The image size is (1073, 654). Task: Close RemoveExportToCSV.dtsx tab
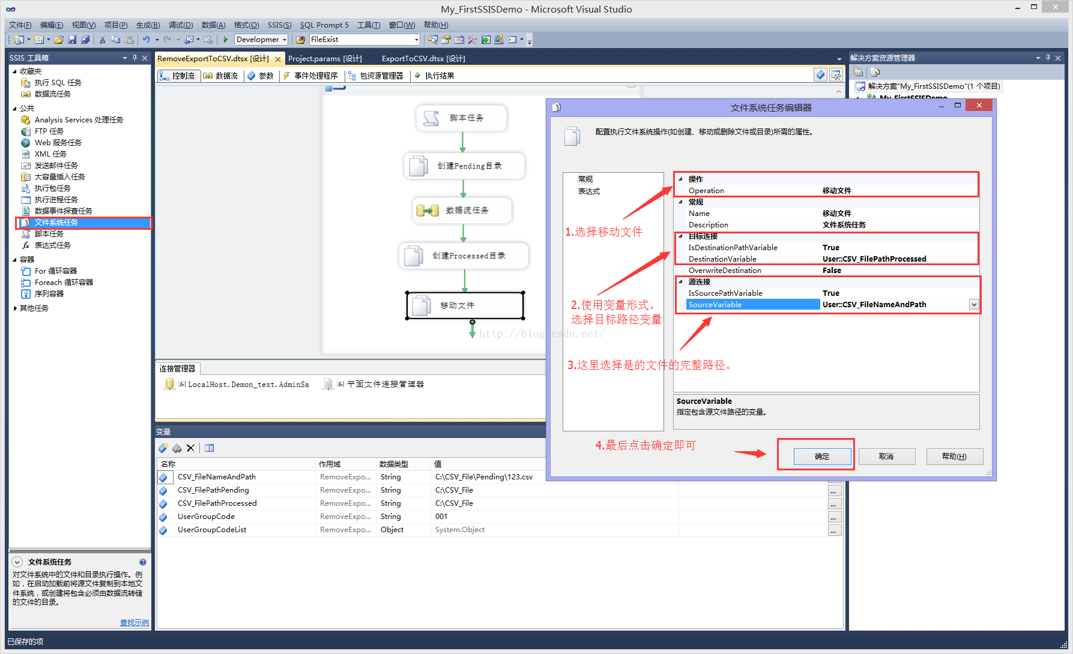[277, 59]
